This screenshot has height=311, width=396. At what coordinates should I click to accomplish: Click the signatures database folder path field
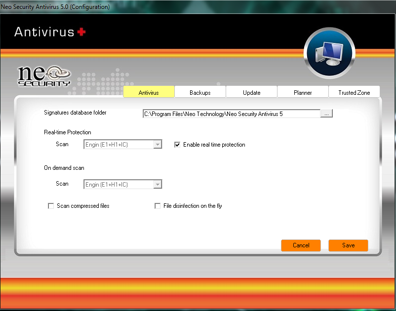click(x=232, y=114)
